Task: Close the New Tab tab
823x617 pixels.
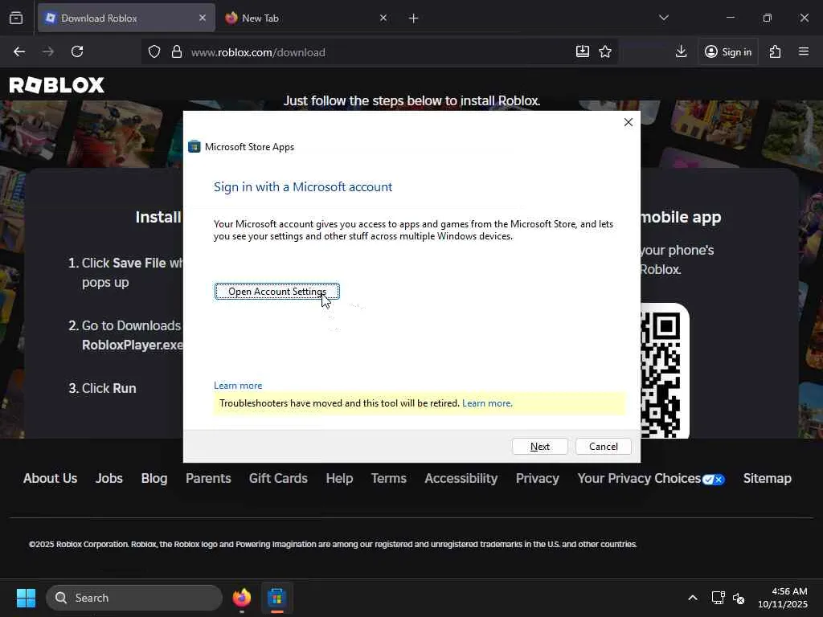Action: pyautogui.click(x=383, y=18)
